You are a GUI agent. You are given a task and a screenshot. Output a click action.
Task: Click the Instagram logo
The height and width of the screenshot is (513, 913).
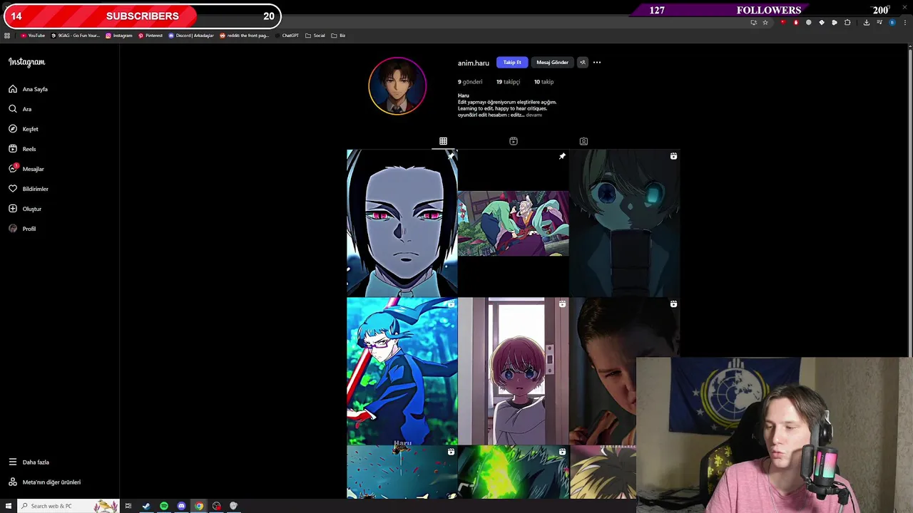(26, 62)
